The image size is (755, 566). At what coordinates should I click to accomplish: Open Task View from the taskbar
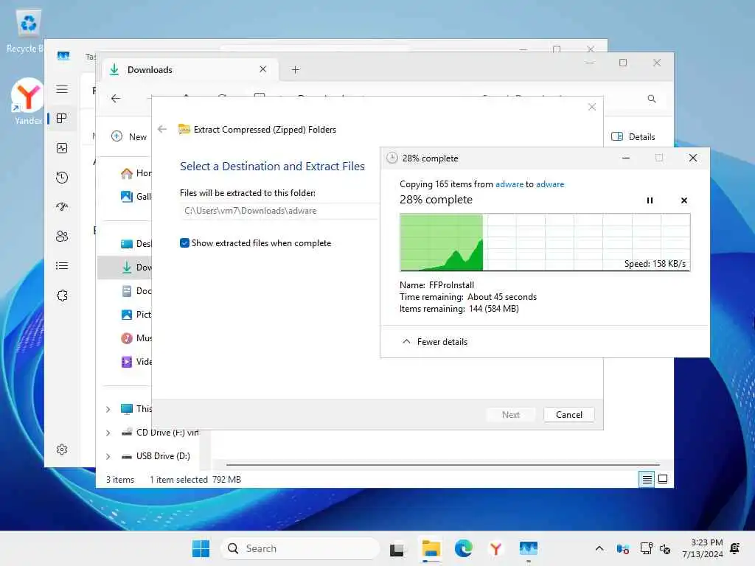pyautogui.click(x=397, y=548)
